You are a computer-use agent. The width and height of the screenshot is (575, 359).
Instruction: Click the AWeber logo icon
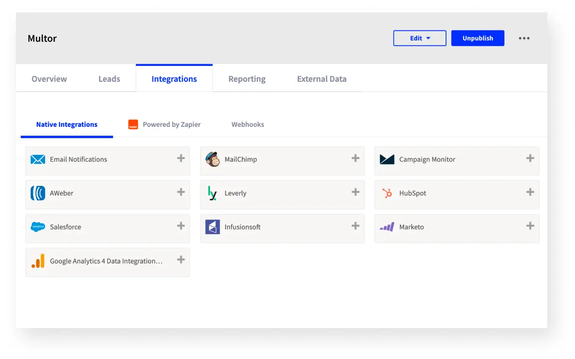(x=38, y=193)
